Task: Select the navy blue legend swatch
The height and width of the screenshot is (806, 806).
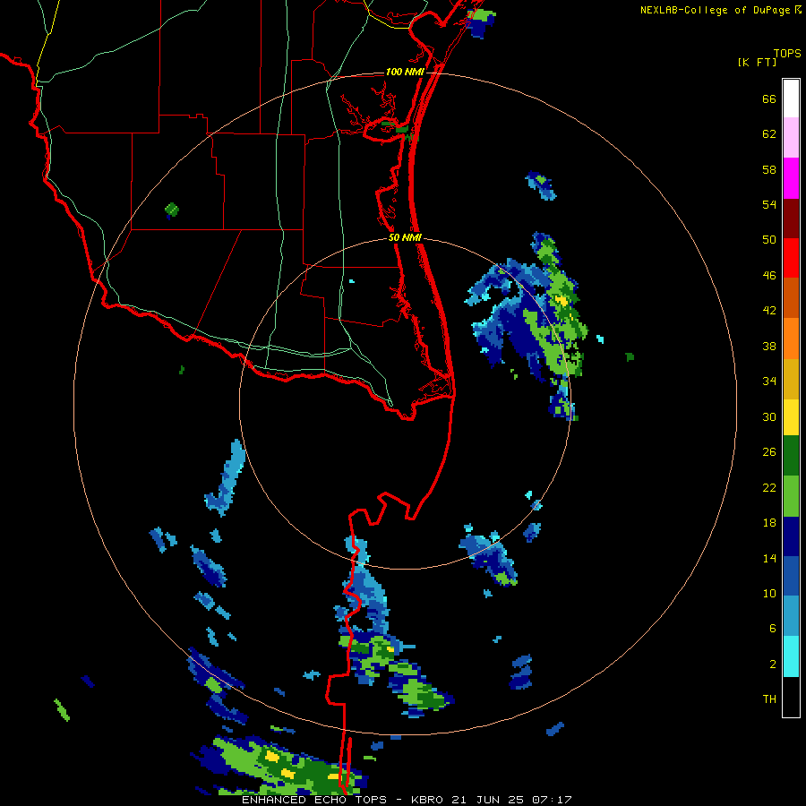Action: coord(791,536)
